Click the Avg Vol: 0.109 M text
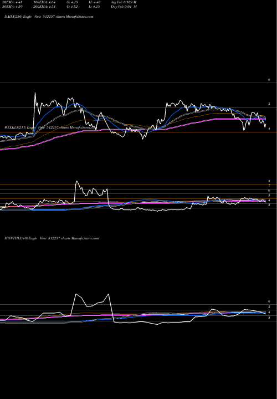The height and width of the screenshot is (399, 277). pos(124,2)
